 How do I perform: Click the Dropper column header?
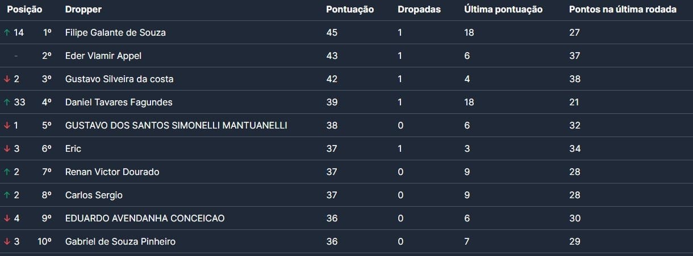click(84, 10)
